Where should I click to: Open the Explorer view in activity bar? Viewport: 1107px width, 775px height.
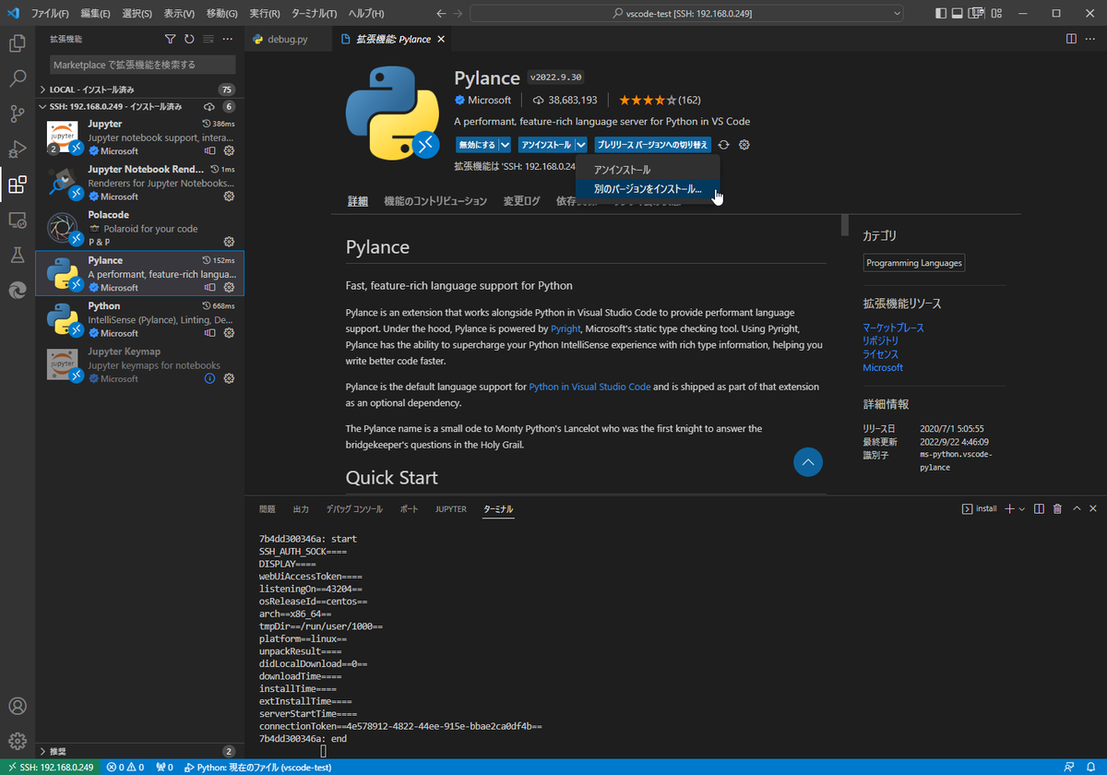click(x=18, y=43)
